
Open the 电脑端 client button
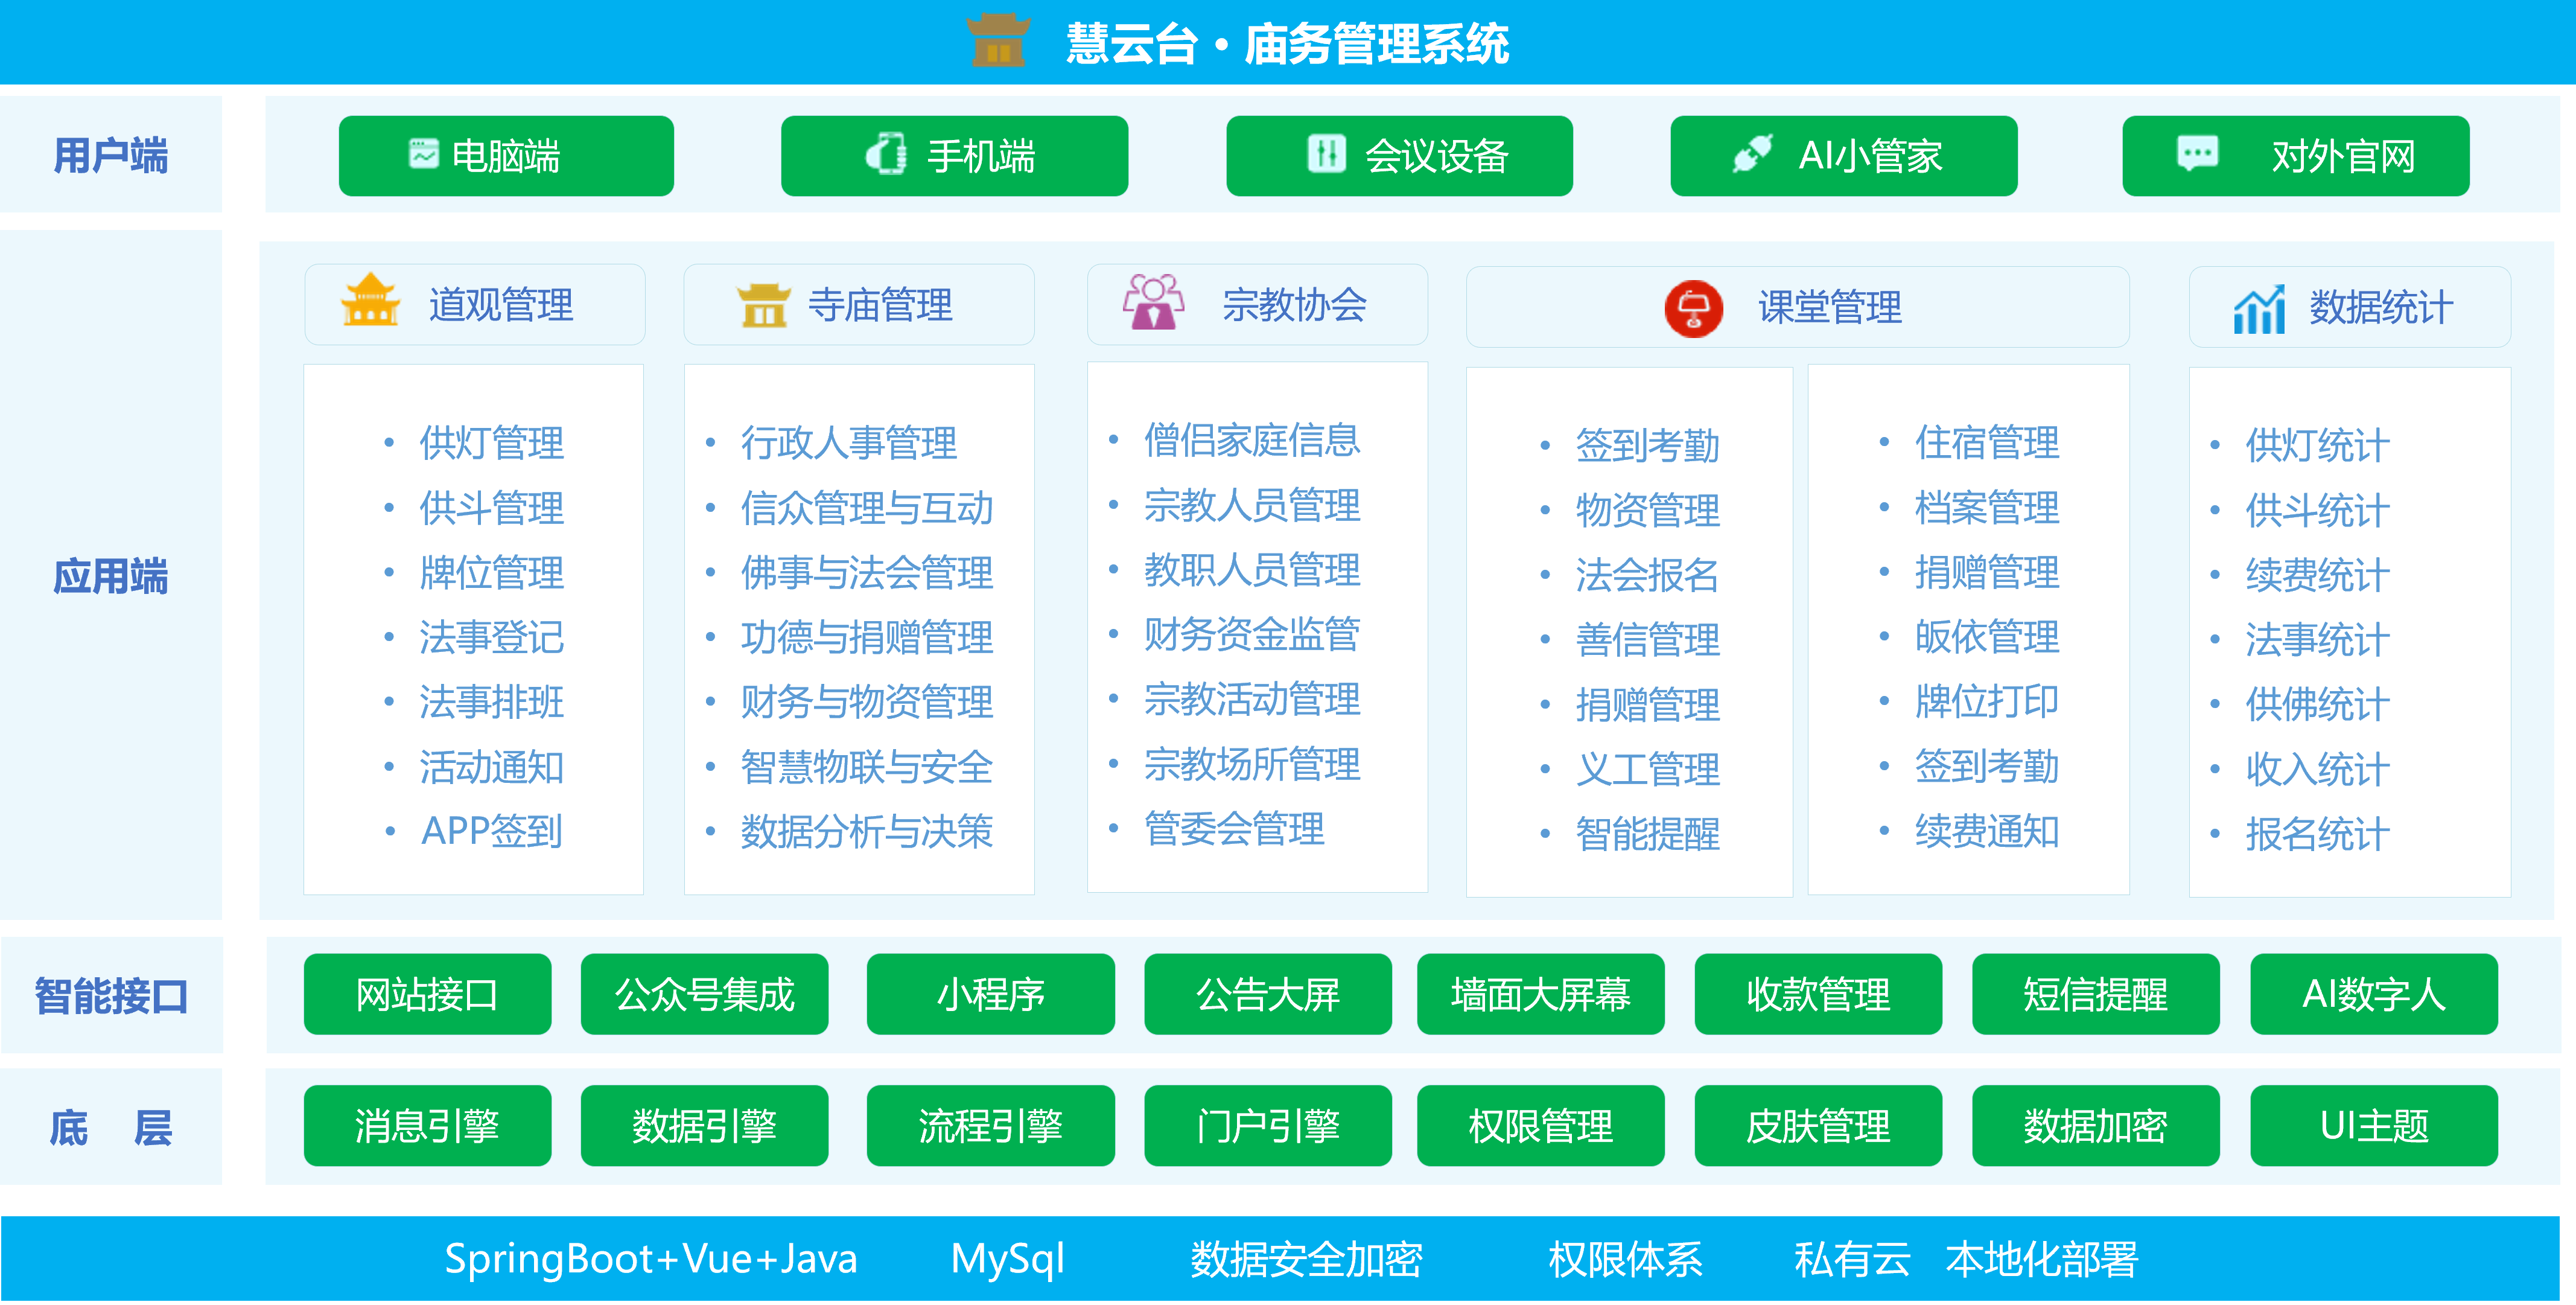pyautogui.click(x=506, y=155)
